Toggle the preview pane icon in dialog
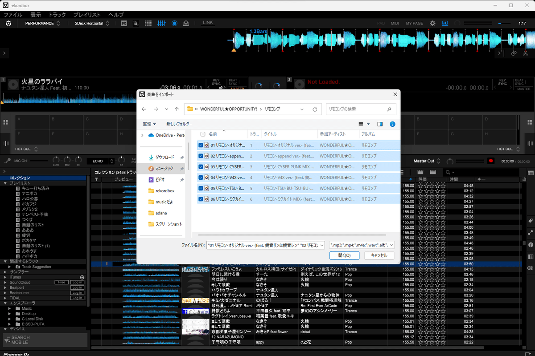Viewport: 535px width, 356px height. 380,124
